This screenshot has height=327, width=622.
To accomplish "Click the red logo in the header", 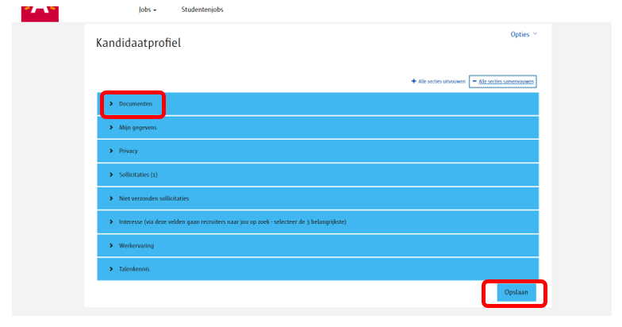I will [x=40, y=10].
